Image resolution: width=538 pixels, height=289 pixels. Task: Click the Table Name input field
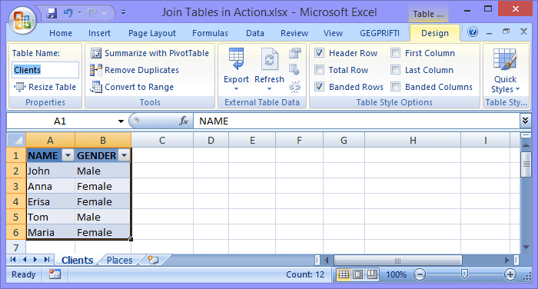point(45,70)
